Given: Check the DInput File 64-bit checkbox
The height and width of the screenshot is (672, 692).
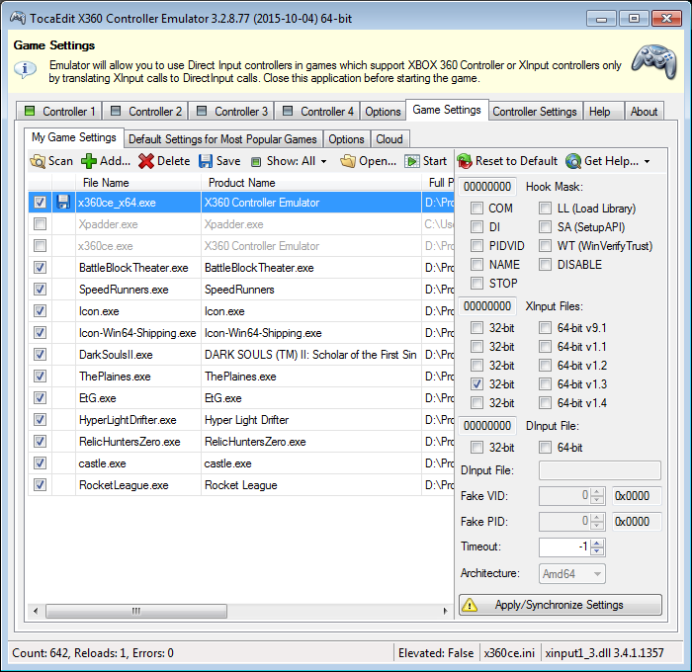Looking at the screenshot, I should click(545, 448).
